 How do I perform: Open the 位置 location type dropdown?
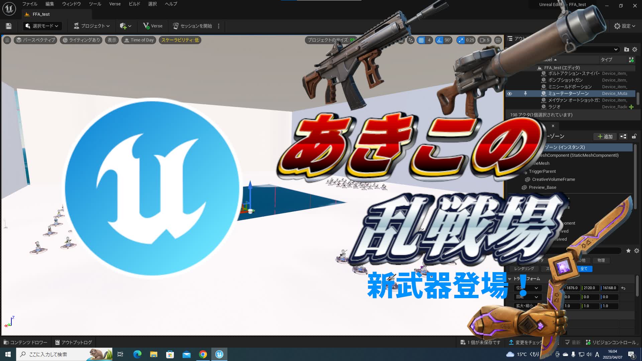[527, 288]
